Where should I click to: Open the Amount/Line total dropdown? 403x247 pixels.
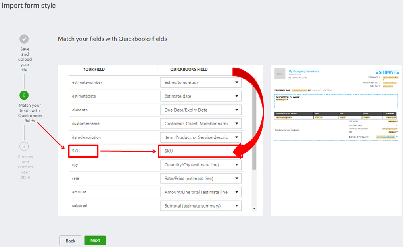pyautogui.click(x=236, y=192)
